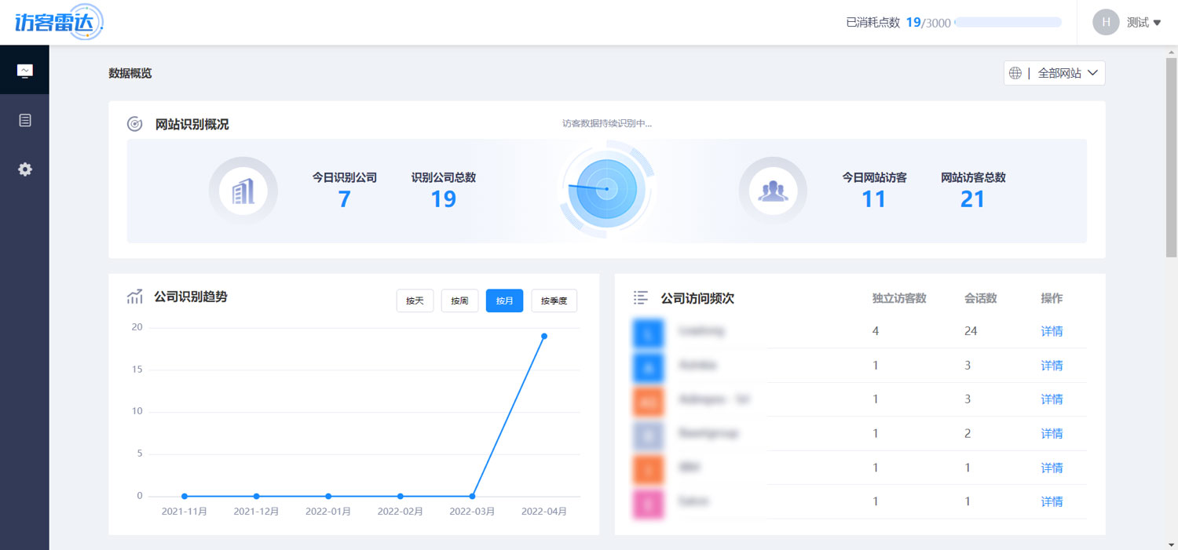The image size is (1178, 550).
Task: Switch trend chart to 按周
Action: tap(459, 300)
